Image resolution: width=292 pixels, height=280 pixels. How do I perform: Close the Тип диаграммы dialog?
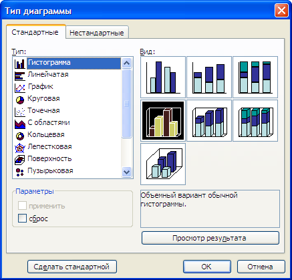[x=281, y=11]
